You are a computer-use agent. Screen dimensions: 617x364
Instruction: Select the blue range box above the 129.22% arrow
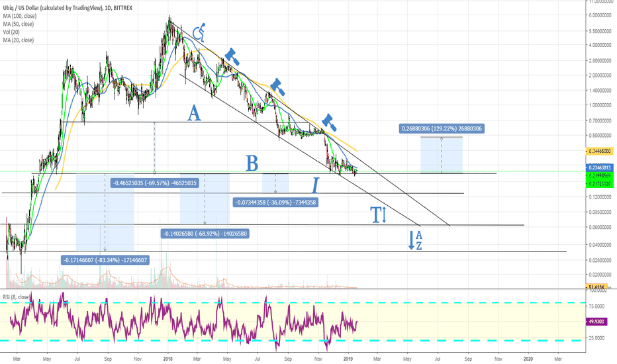pyautogui.click(x=442, y=155)
